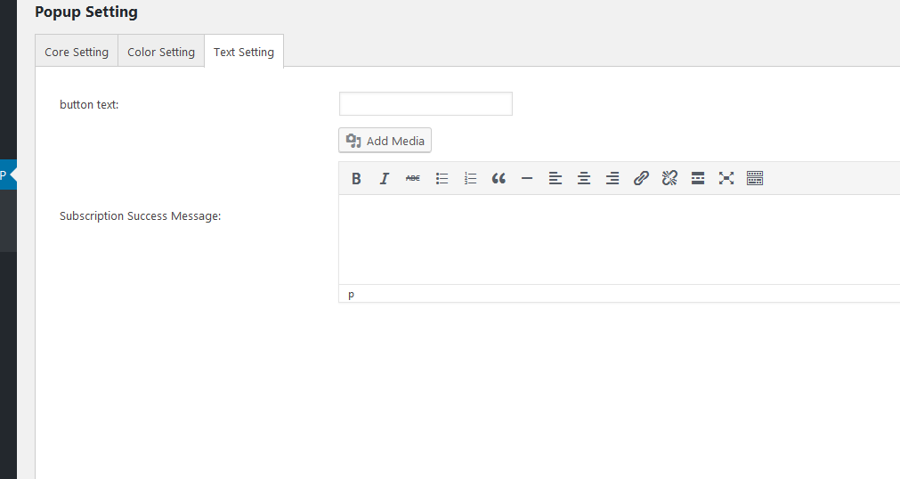
Task: Toggle Strikethrough formatting icon
Action: [x=413, y=179]
